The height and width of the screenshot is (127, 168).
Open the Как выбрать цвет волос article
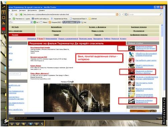[x=146, y=60]
